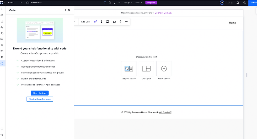Click the site URL text
The width and height of the screenshot is (257, 139).
tap(137, 13)
